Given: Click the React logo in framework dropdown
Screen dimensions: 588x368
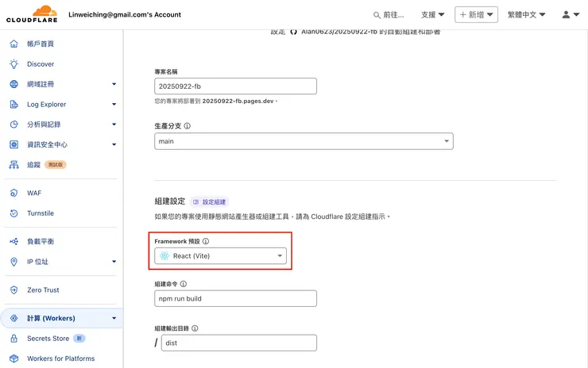Looking at the screenshot, I should point(164,256).
